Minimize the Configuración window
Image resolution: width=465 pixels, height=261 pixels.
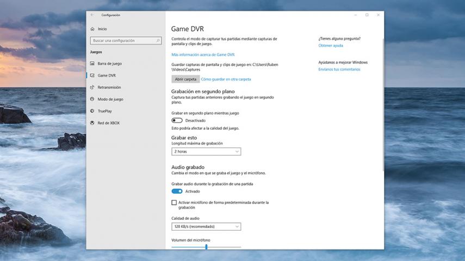coord(356,15)
